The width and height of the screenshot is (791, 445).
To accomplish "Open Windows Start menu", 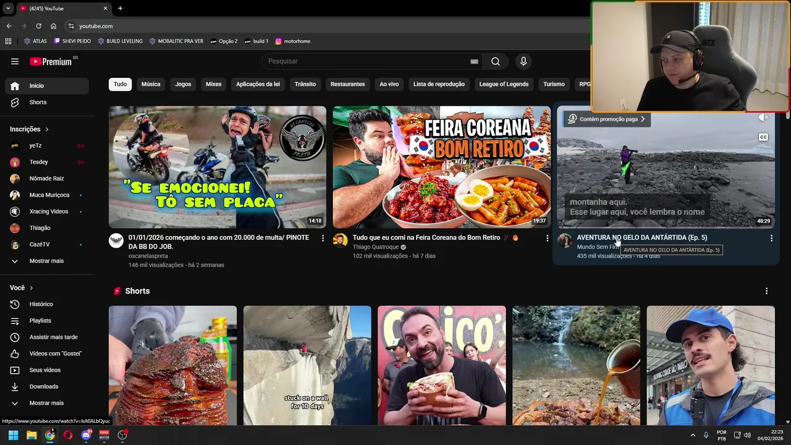I will 13,435.
